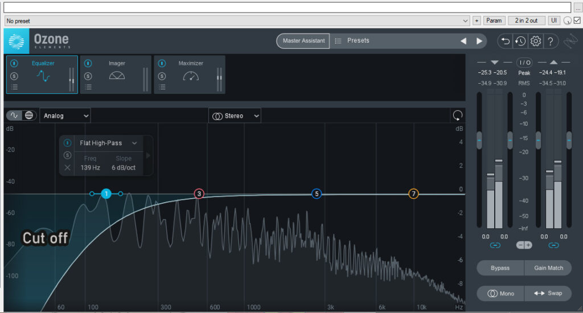Click the host UI button
This screenshot has height=313, width=583.
[554, 21]
